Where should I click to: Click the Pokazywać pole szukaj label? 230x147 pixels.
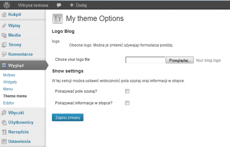point(76,91)
